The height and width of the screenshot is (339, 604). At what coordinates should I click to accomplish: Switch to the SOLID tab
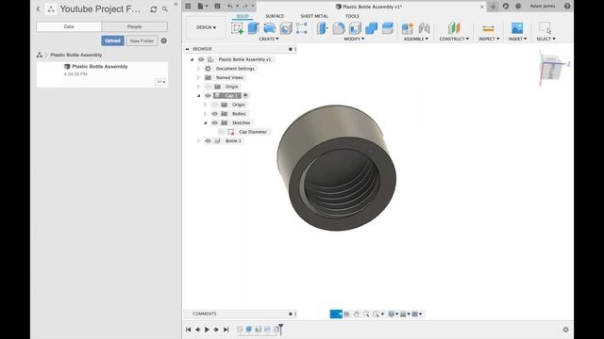coord(243,16)
